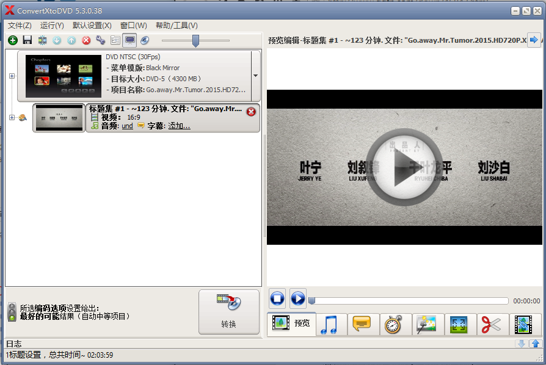
Task: Click the video film icon beside 视频
Action: (95, 117)
